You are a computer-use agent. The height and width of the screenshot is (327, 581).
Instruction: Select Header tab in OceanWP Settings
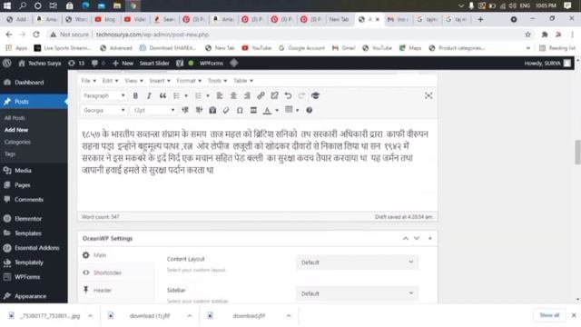[x=103, y=291]
